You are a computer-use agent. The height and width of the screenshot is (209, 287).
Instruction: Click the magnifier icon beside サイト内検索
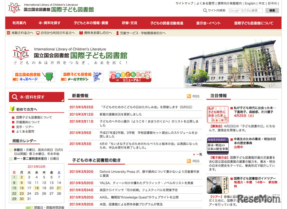coord(205,10)
